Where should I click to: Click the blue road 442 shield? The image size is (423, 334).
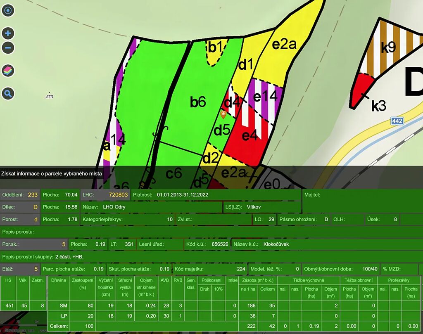[x=397, y=121]
